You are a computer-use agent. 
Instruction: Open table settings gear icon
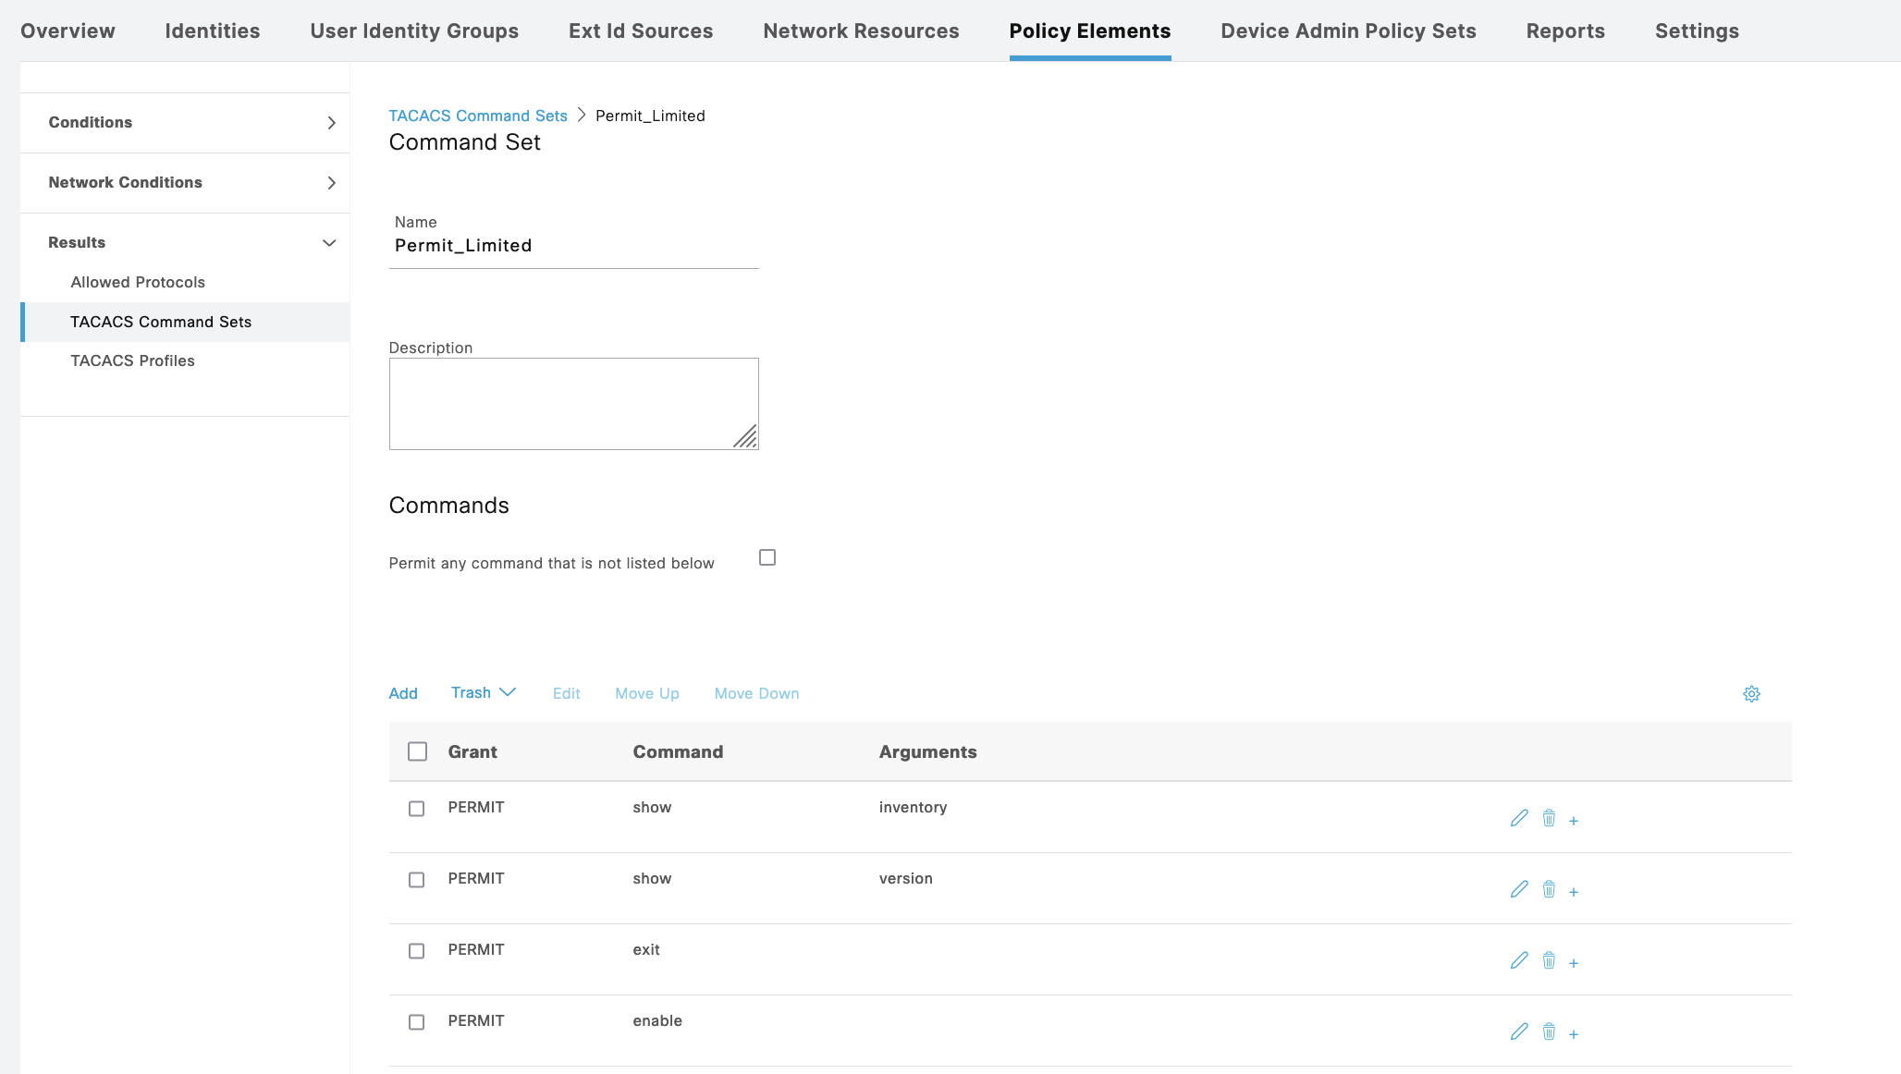[x=1751, y=694]
